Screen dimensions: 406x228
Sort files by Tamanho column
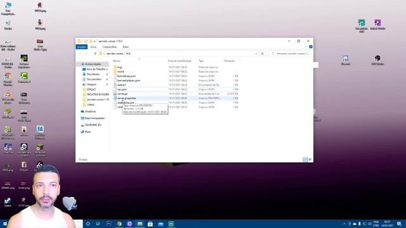(230, 61)
